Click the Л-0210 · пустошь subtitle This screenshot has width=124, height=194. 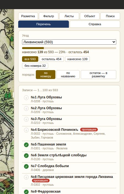click(x=42, y=123)
